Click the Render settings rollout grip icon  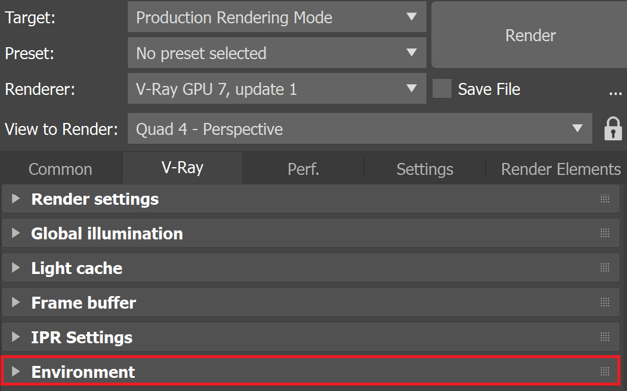coord(604,199)
